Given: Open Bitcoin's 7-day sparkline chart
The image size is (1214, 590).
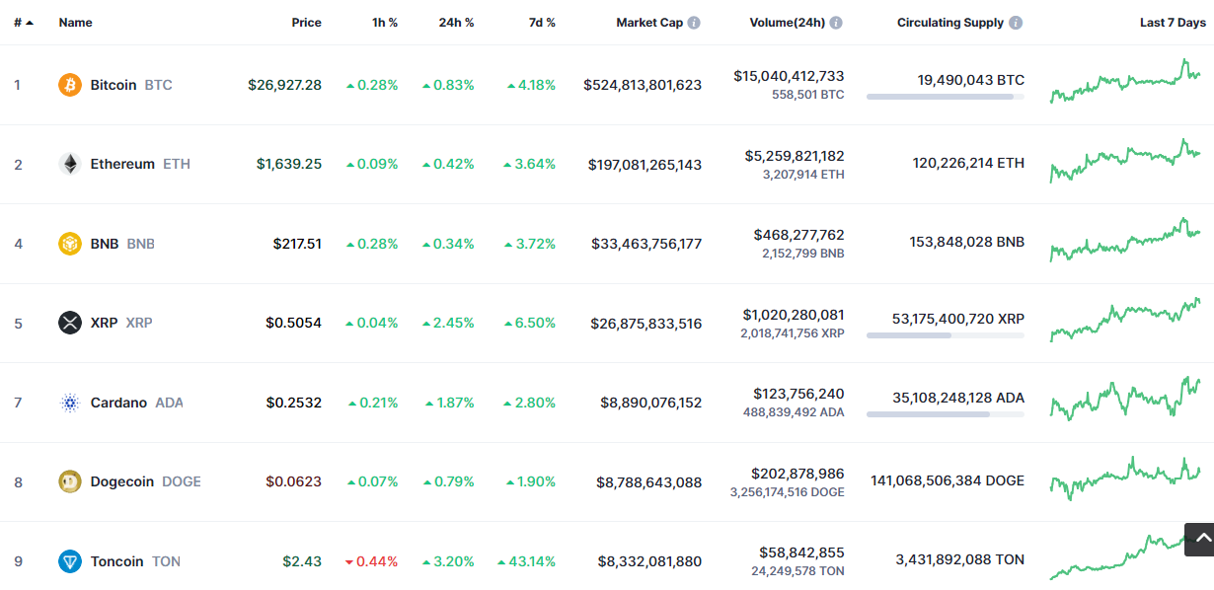Looking at the screenshot, I should (x=1125, y=81).
